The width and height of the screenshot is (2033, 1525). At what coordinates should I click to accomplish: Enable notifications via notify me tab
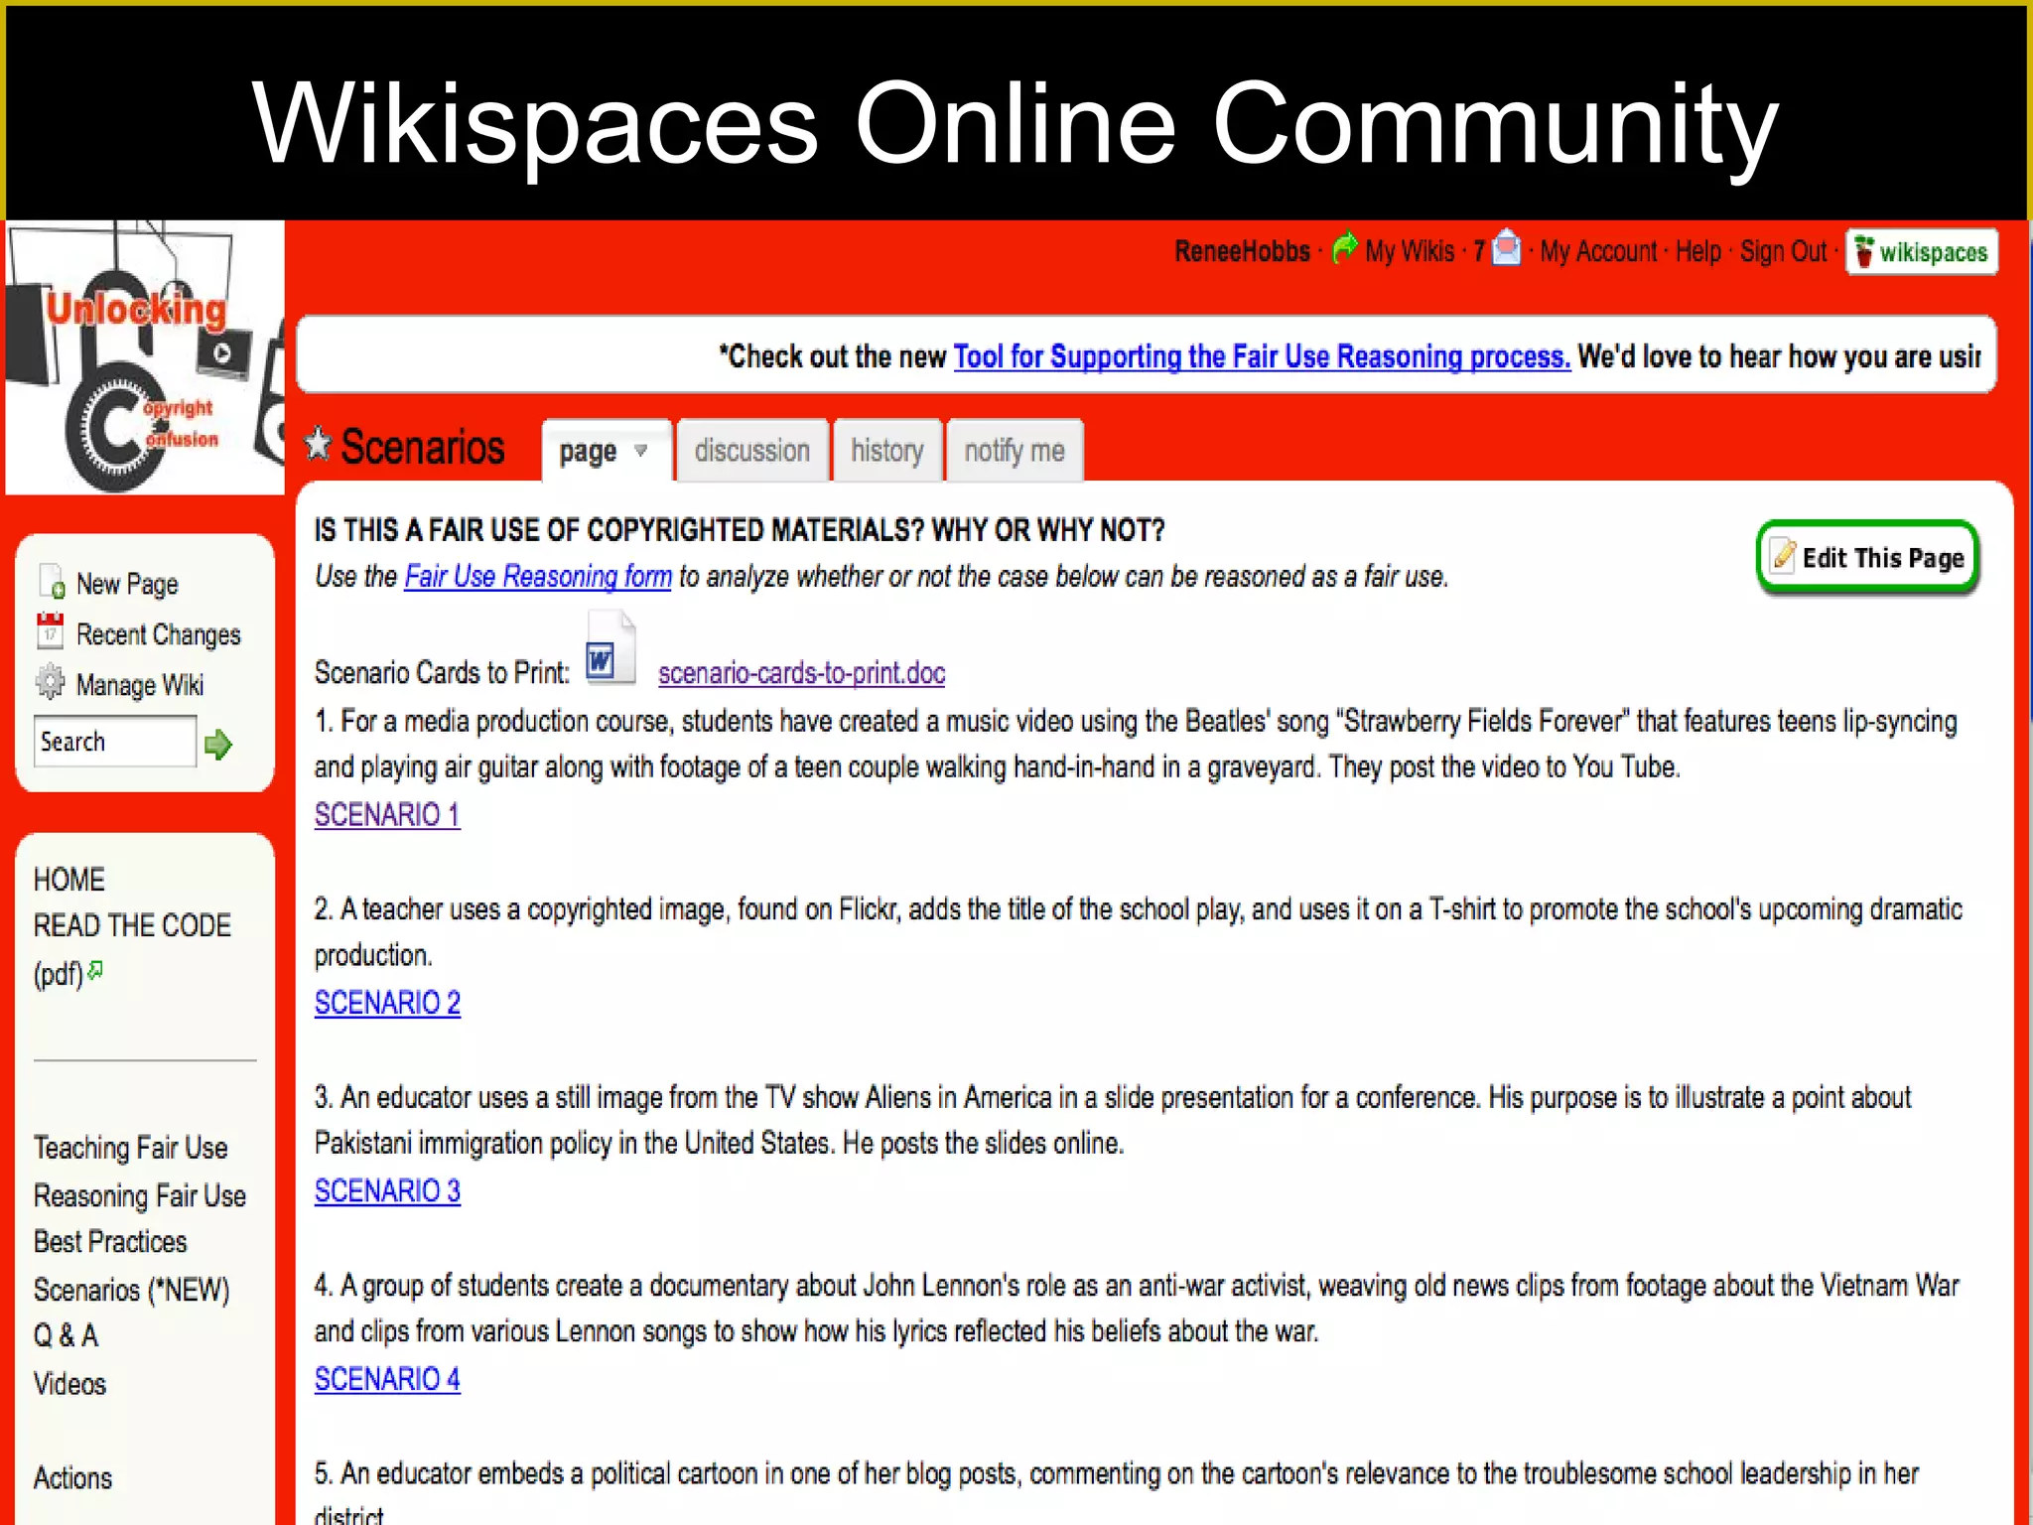[1015, 450]
